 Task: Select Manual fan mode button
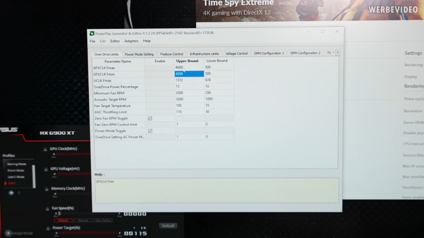click(x=83, y=220)
